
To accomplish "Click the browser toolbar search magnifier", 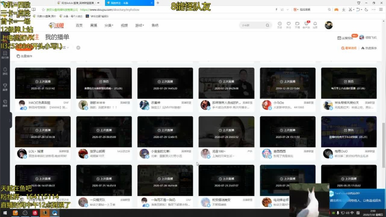I will click(329, 10).
